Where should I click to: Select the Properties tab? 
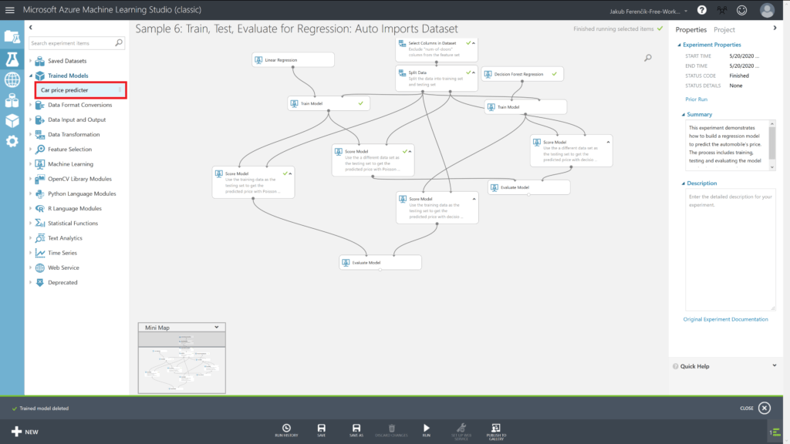[x=690, y=29]
